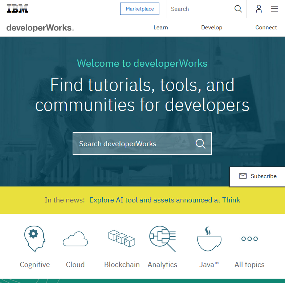Open the Cloud topic label
Viewport: 285px width, 283px height.
tap(75, 264)
